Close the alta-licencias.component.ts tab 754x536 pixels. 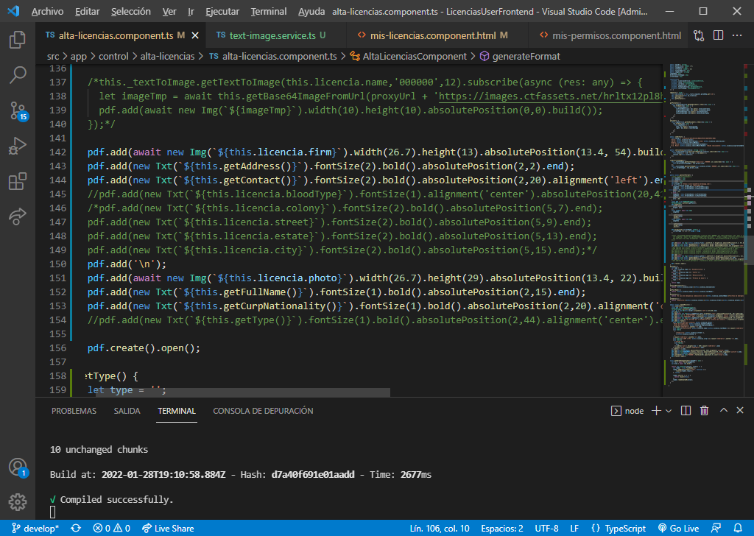click(195, 35)
